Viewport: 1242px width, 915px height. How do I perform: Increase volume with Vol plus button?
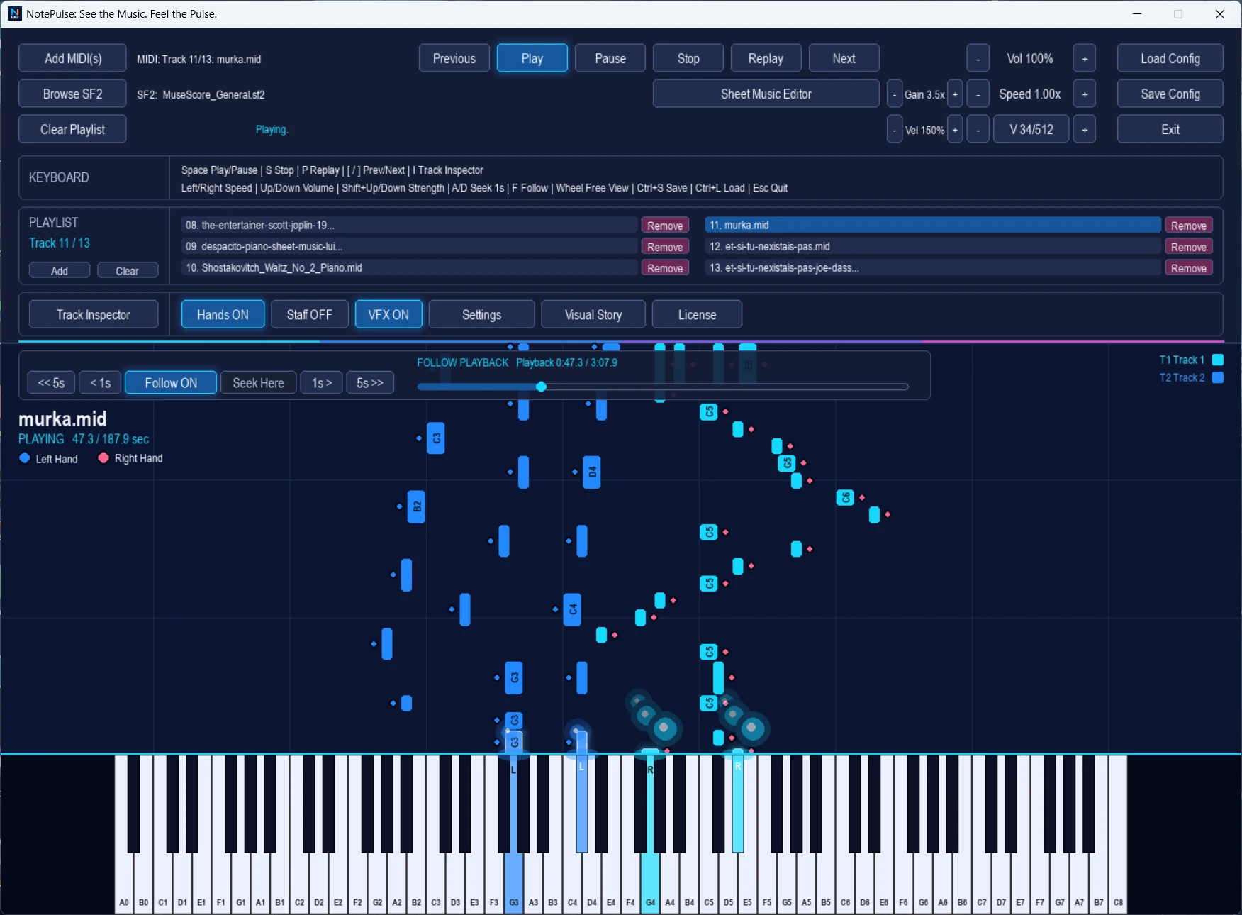1085,58
